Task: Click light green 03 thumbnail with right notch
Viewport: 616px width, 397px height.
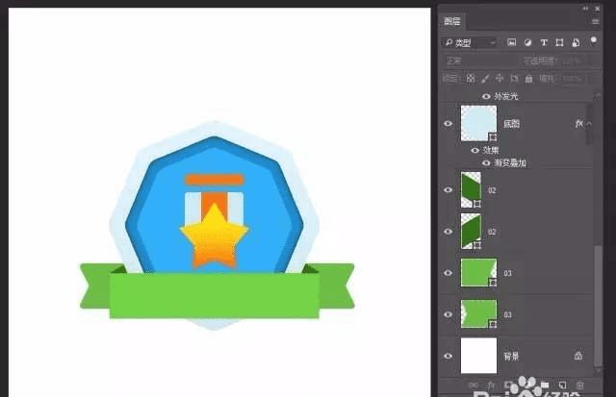Action: pos(478,273)
